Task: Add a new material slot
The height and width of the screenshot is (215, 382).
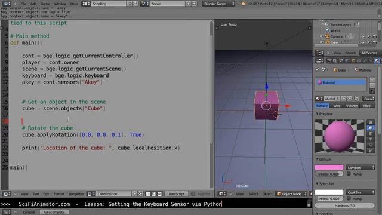Action: click(x=372, y=80)
